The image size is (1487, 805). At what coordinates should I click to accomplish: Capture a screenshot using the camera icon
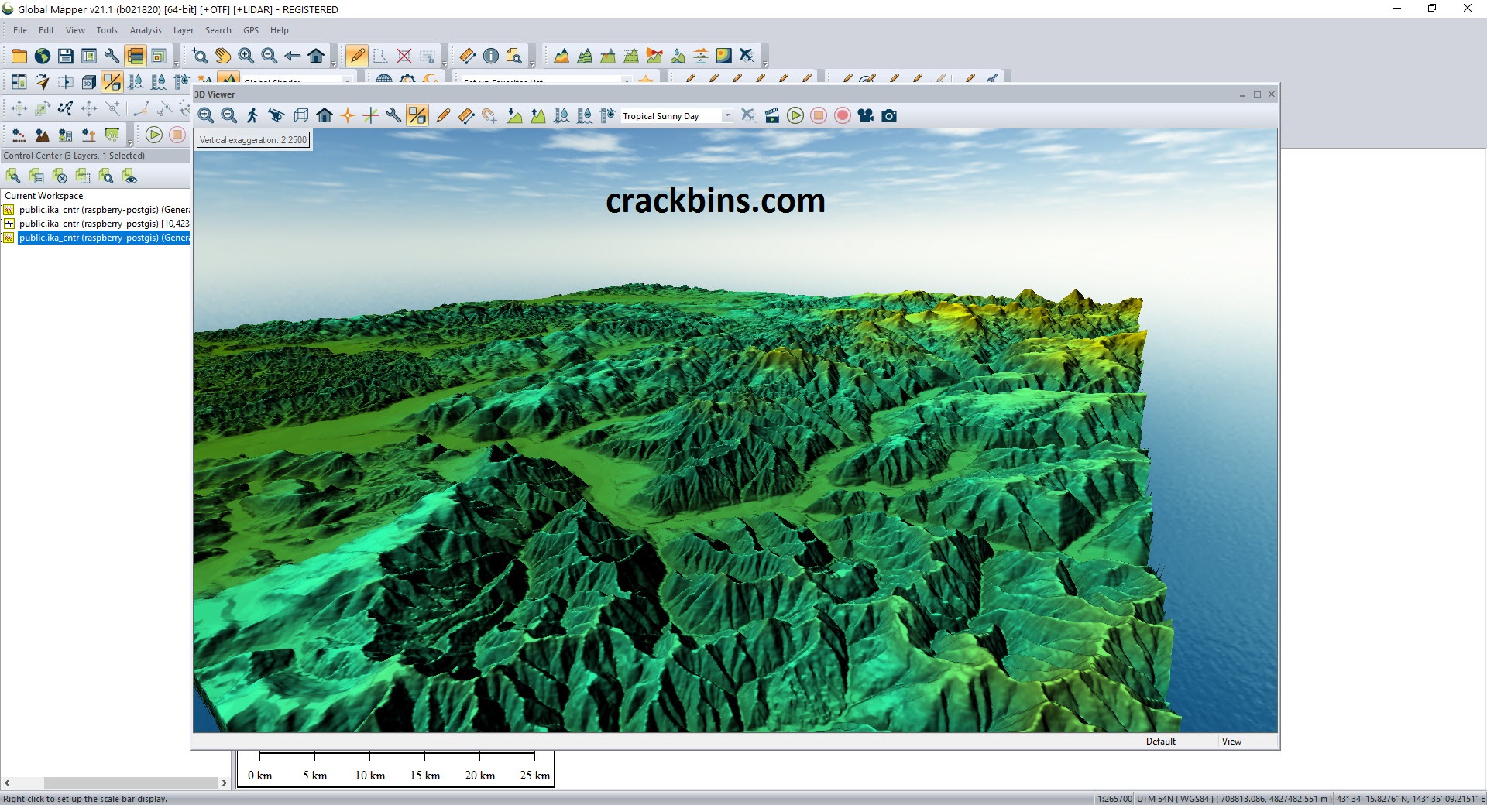pyautogui.click(x=888, y=115)
